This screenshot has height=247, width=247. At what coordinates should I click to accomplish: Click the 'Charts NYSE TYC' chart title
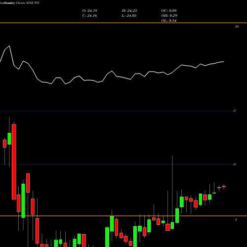tap(28, 3)
